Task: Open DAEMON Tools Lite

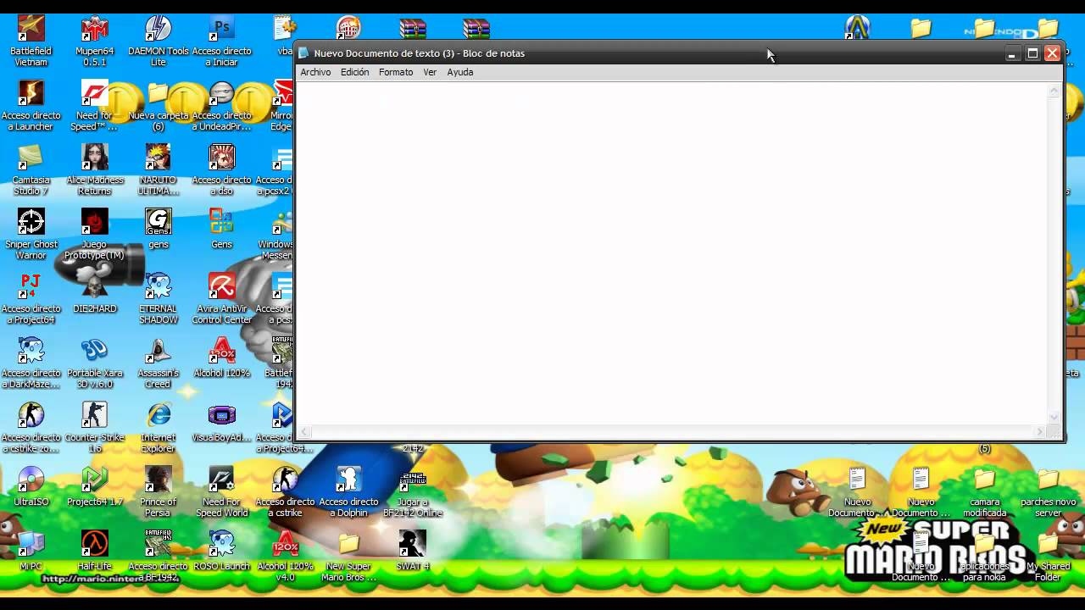Action: [158, 30]
